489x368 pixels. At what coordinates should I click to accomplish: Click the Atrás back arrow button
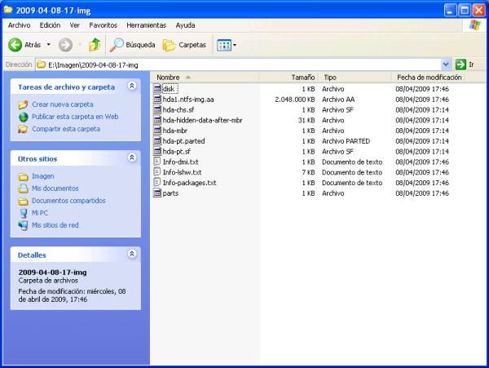(x=15, y=45)
